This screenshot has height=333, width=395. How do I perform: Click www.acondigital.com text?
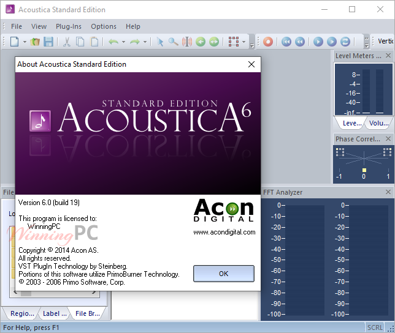(224, 232)
